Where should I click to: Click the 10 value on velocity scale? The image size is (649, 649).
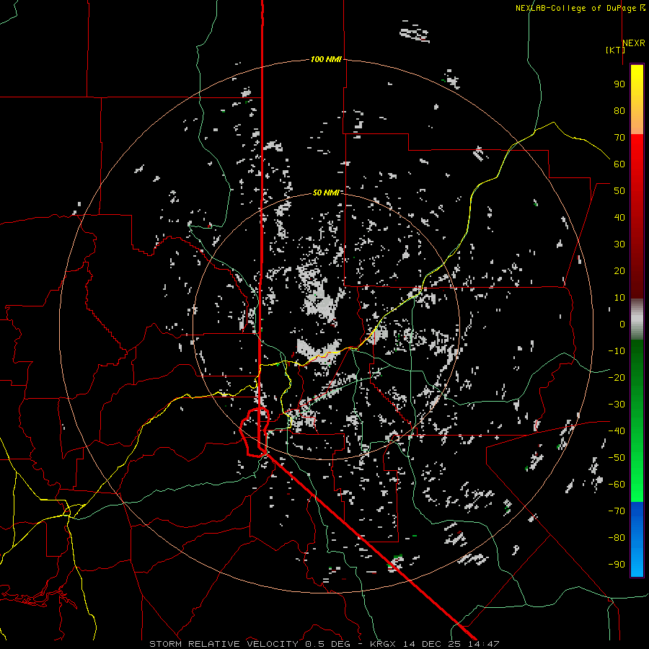pos(619,298)
